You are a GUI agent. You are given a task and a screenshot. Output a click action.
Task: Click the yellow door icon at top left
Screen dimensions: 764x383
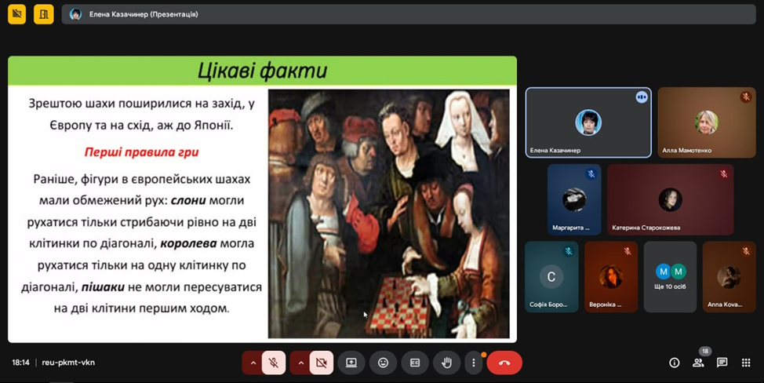click(x=44, y=14)
